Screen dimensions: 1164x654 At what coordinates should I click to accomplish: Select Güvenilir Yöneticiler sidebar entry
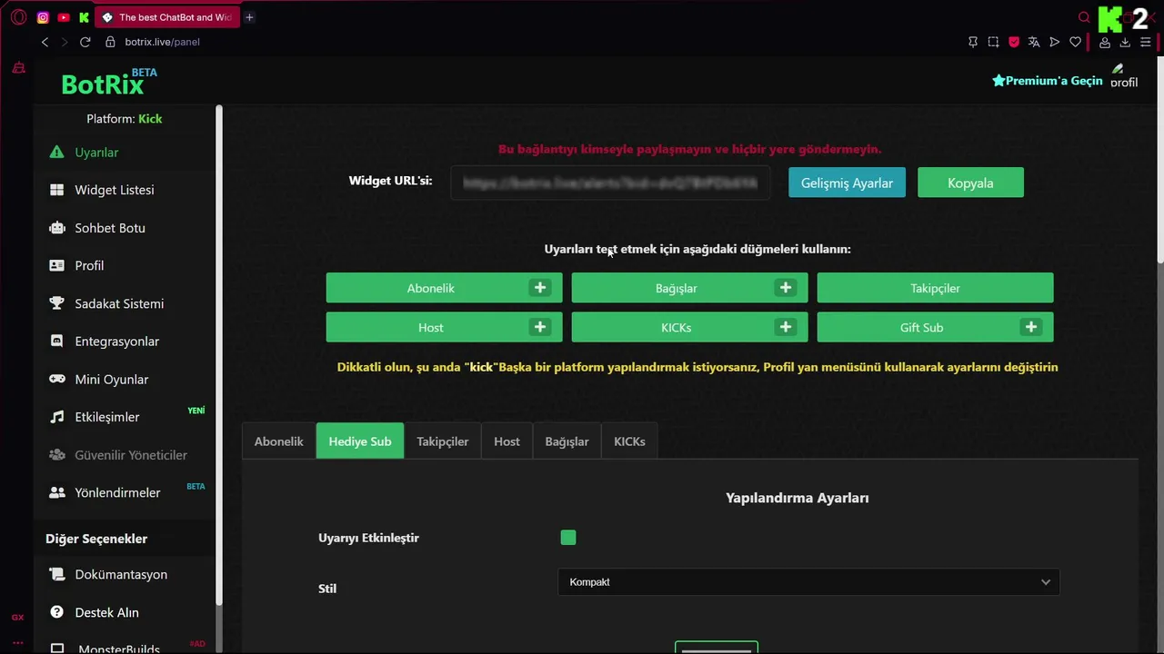point(118,455)
